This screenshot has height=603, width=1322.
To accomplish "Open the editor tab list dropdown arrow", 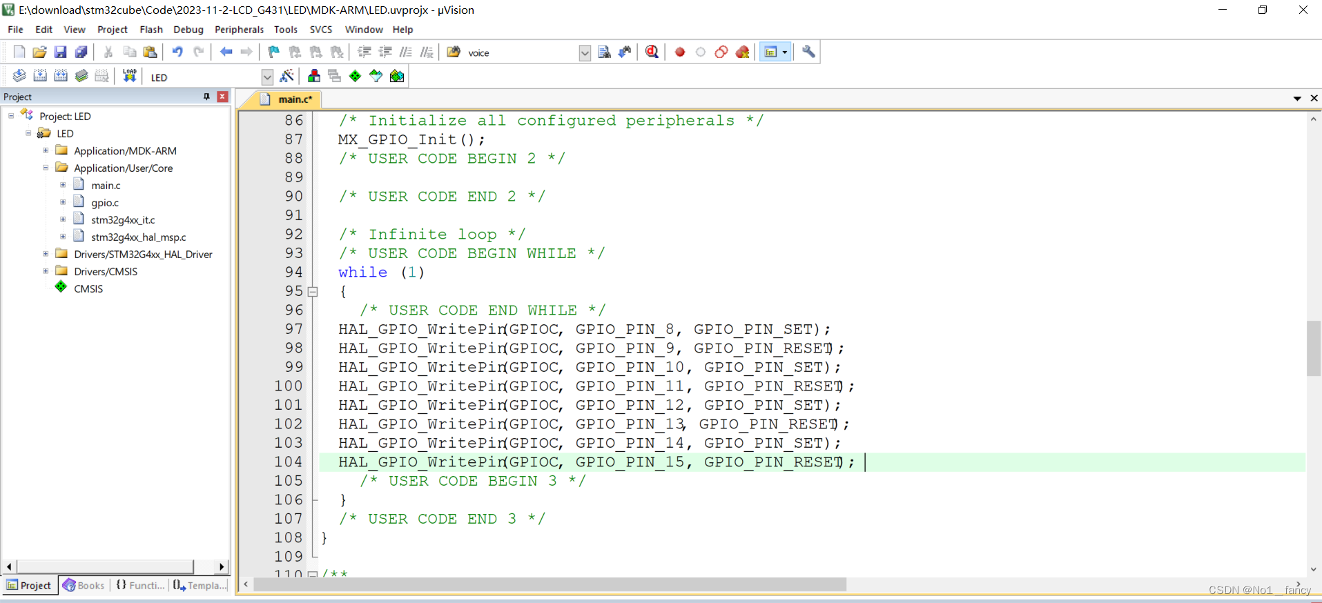I will coord(1297,99).
